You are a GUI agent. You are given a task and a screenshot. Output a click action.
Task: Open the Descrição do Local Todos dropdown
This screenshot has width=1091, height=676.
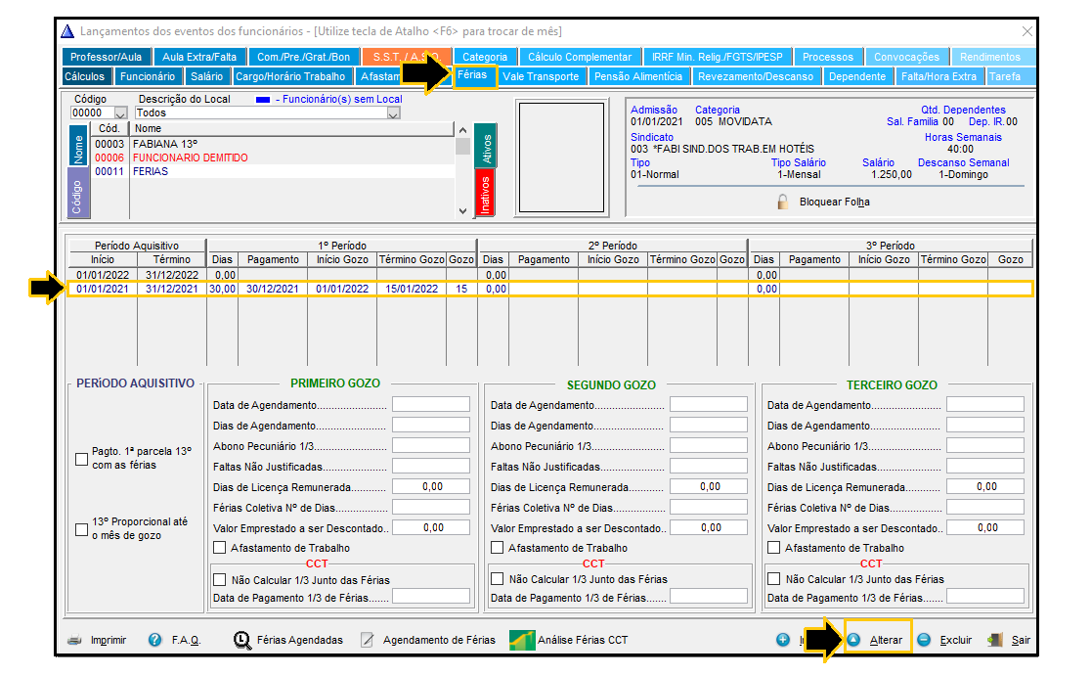(393, 113)
